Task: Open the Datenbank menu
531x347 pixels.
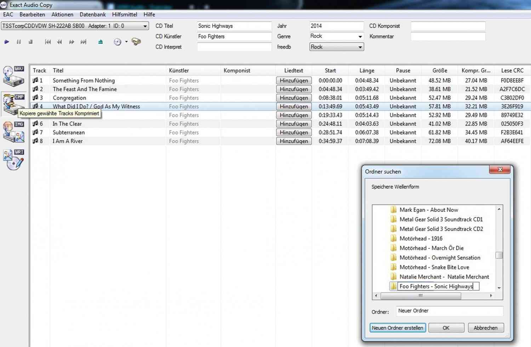Action: (93, 15)
